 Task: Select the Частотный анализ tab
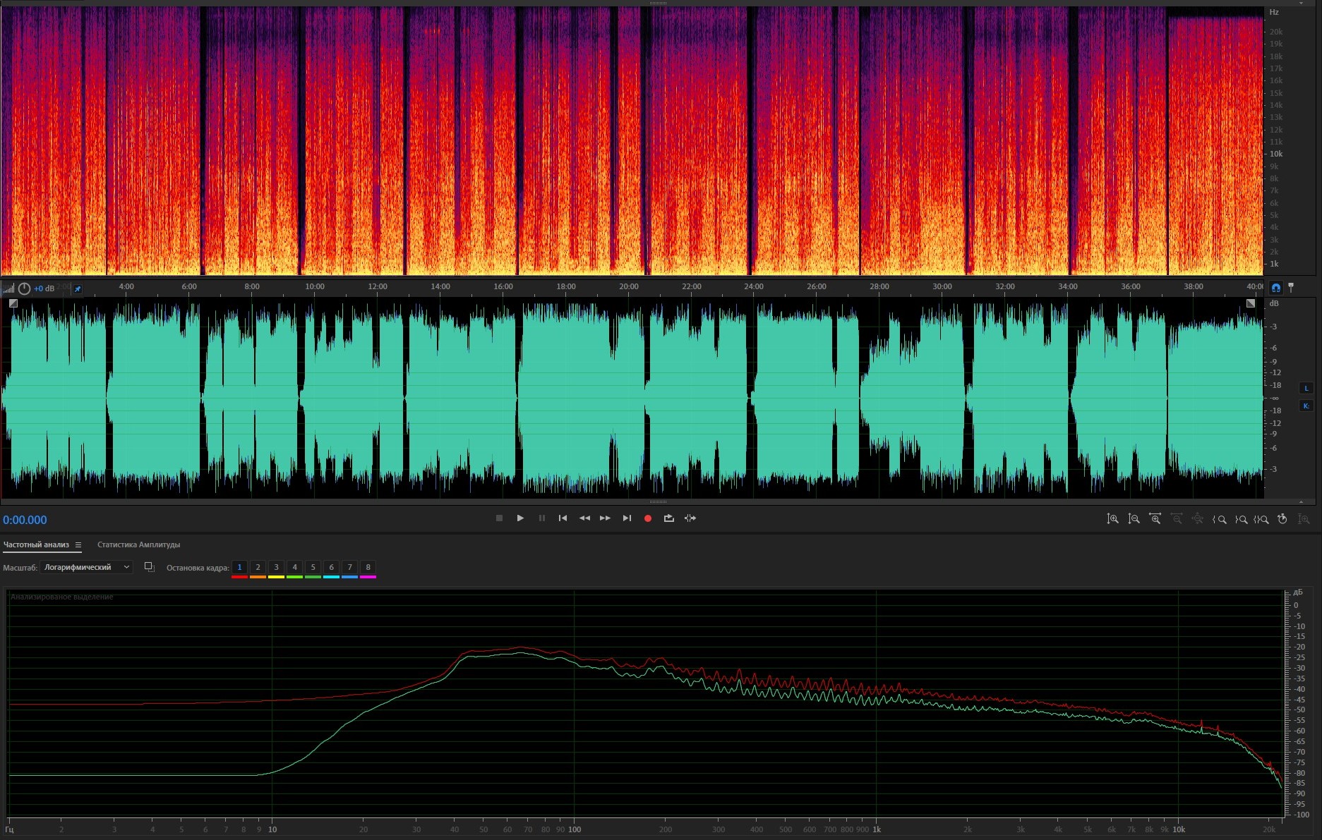[36, 544]
